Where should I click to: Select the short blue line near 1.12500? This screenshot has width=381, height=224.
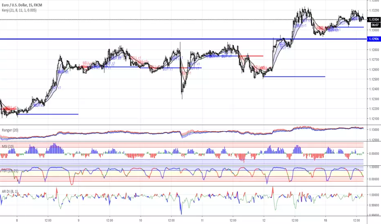294,77
